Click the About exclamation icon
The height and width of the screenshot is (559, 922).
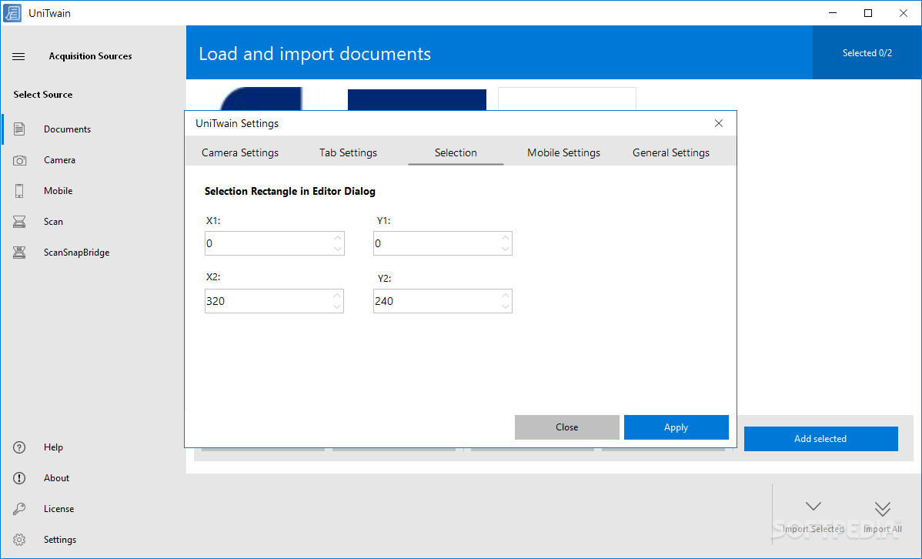click(19, 478)
